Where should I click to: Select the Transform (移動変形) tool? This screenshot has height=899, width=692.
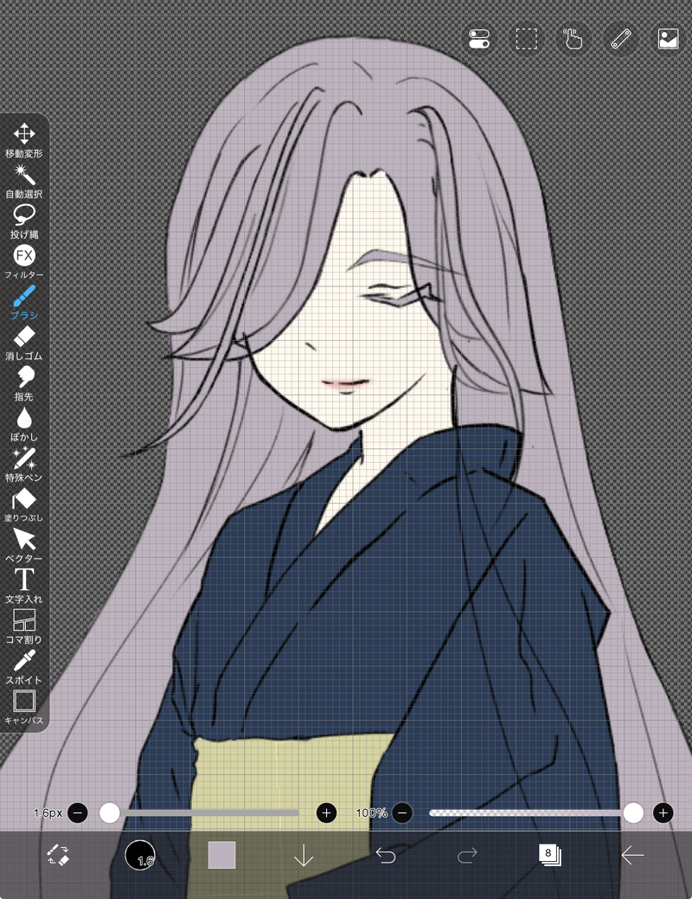coord(24,140)
